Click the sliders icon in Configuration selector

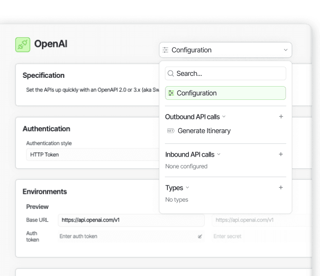[165, 50]
